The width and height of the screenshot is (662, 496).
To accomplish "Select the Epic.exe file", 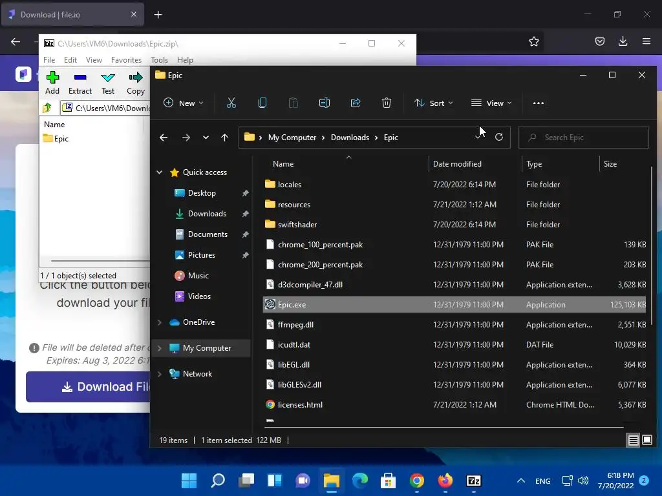I will 454,305.
